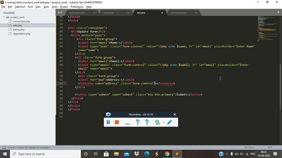The image size is (282, 158).
Task: Open the volume control in the system tray
Action: point(241,154)
